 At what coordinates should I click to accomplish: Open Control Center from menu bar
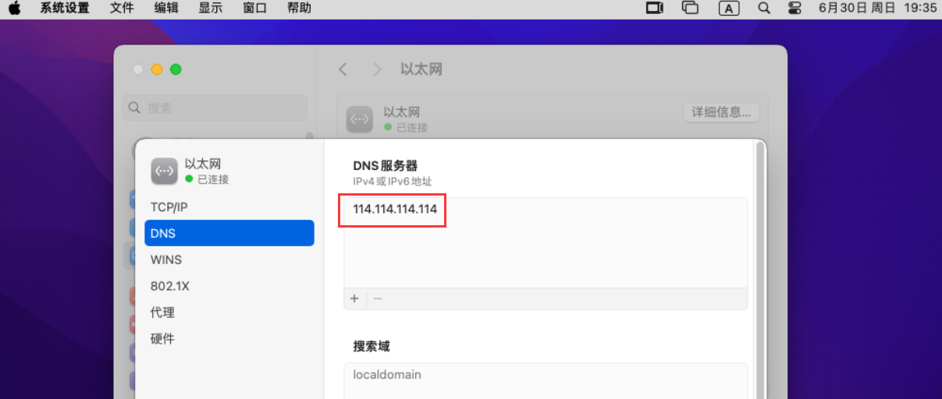(794, 9)
